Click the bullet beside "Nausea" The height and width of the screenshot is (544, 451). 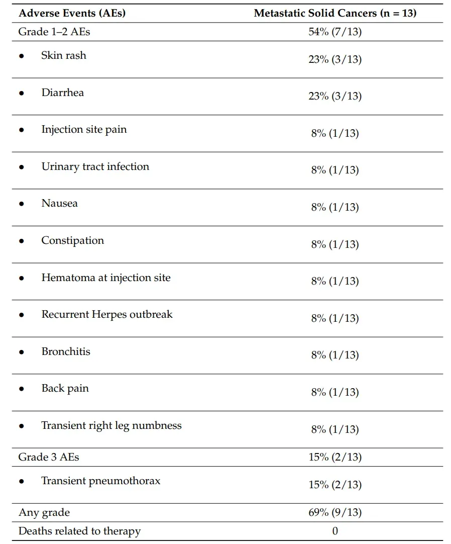[22, 204]
